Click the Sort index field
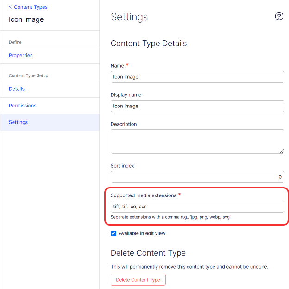Image resolution: width=289 pixels, height=289 pixels. click(197, 177)
